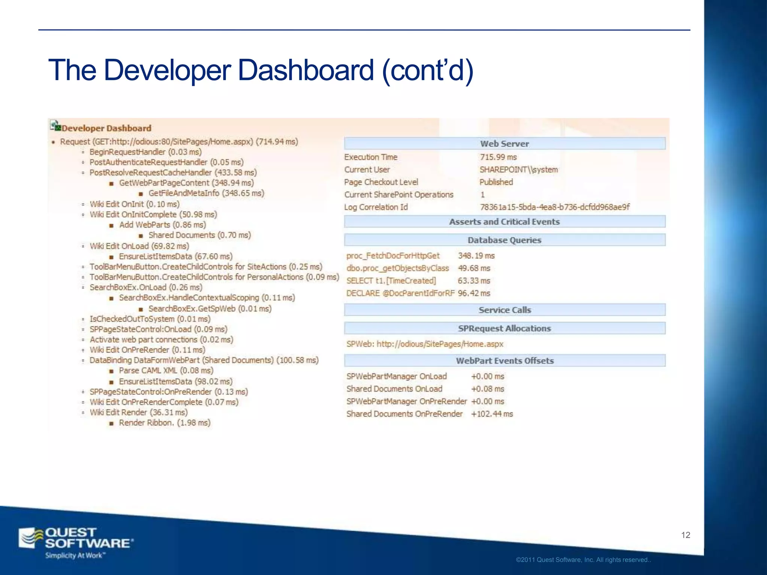The image size is (767, 575).
Task: Click Parse CAML XML (0.08 ms)
Action: (166, 370)
